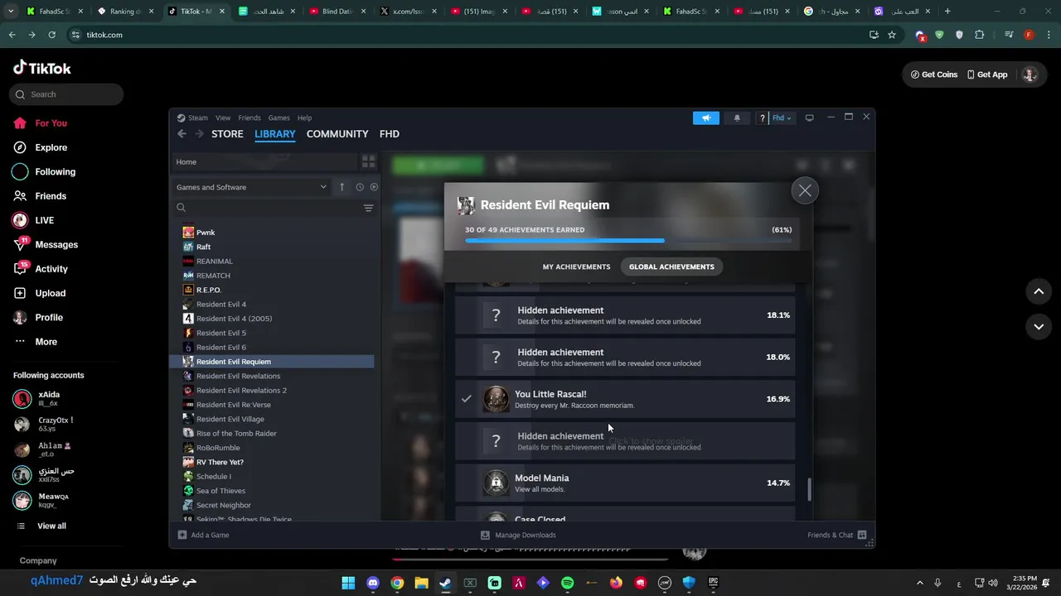Viewport: 1061px width, 596px height.
Task: Open browser tab search dropdown
Action: pyautogui.click(x=11, y=12)
